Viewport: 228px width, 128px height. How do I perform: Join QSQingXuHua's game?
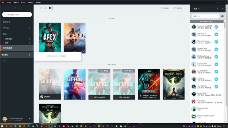[x=216, y=57]
